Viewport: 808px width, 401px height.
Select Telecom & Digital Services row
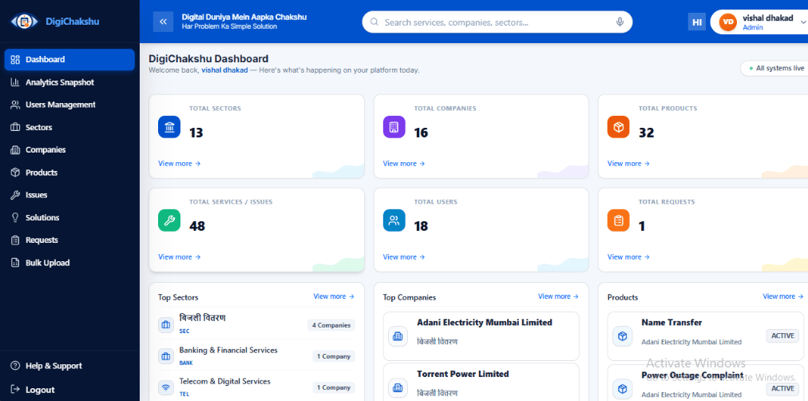coord(256,387)
